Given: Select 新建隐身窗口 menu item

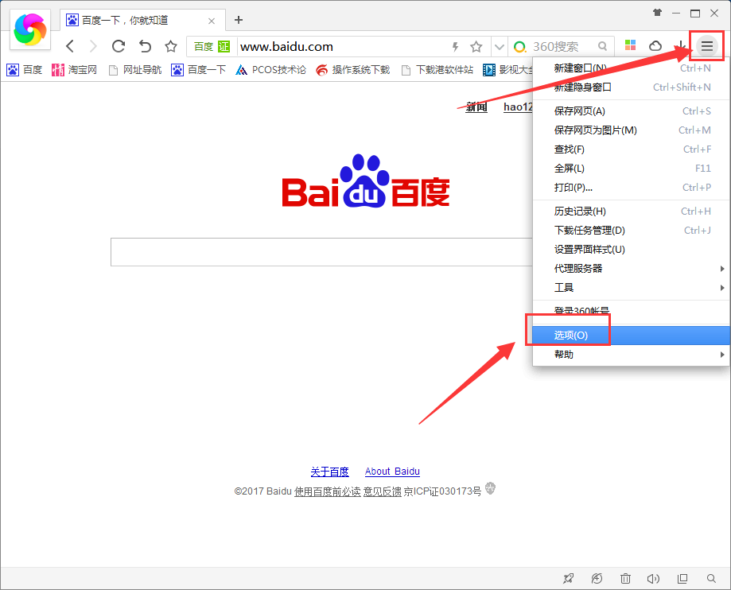Looking at the screenshot, I should tap(632, 87).
